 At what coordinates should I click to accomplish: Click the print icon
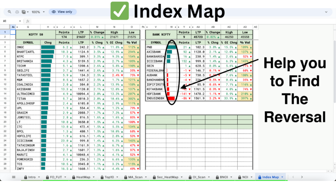coord(17,12)
